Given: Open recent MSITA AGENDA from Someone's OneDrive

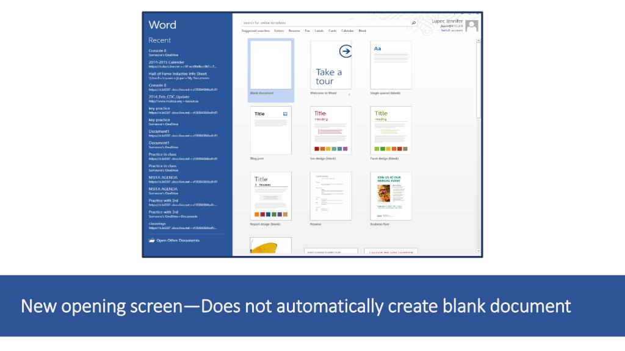Looking at the screenshot, I should pyautogui.click(x=164, y=191).
